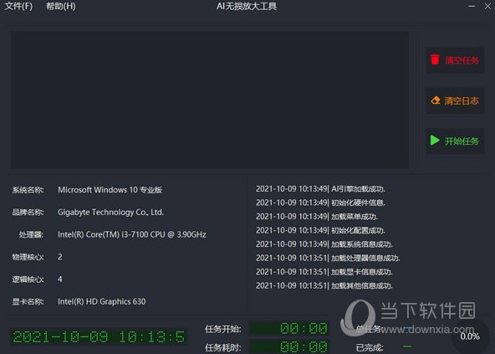
Task: Click the 处理器 label
Action: coord(31,235)
